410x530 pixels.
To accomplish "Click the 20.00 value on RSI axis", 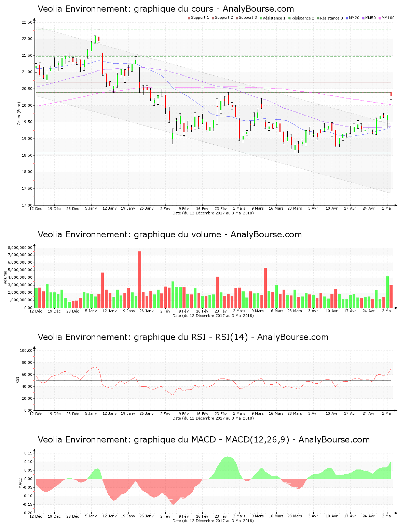I will pos(27,398).
